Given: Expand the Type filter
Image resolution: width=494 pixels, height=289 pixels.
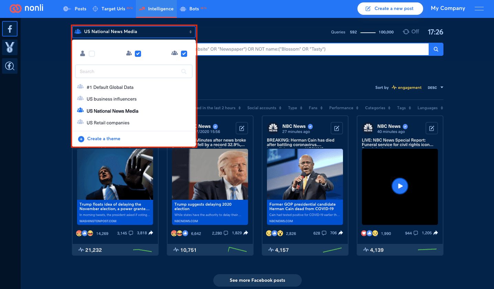Looking at the screenshot, I should click(295, 108).
